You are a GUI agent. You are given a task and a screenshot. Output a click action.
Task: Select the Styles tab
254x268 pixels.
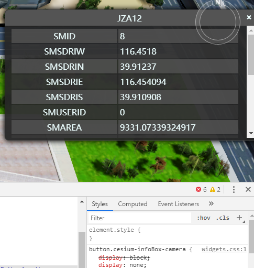tap(100, 204)
